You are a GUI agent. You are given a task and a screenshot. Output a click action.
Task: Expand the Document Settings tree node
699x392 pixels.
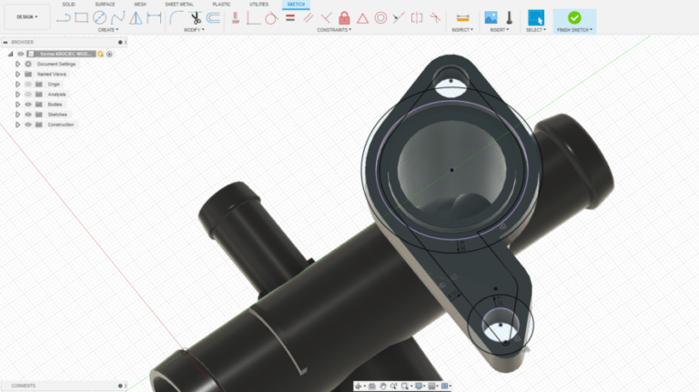click(17, 65)
